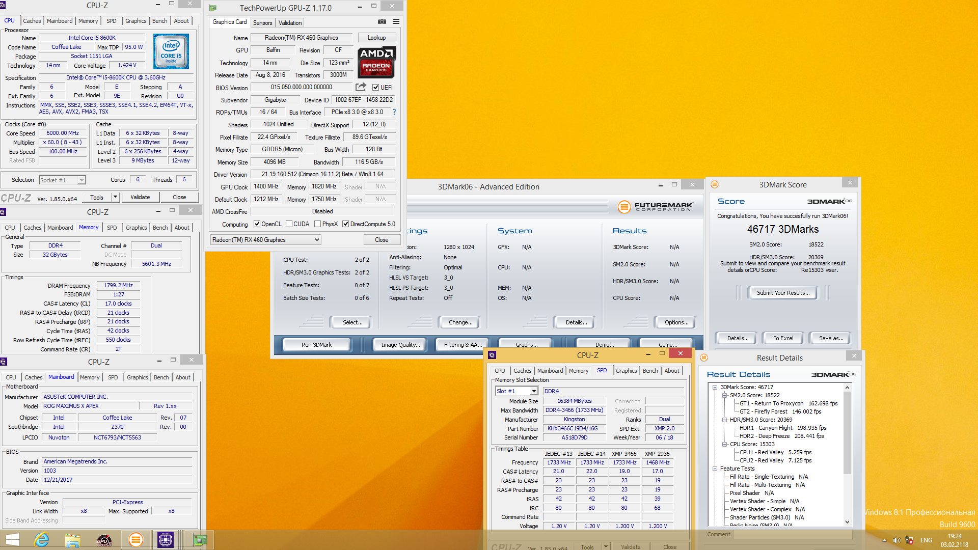Click the GPU-Z title bar application icon

pyautogui.click(x=213, y=8)
